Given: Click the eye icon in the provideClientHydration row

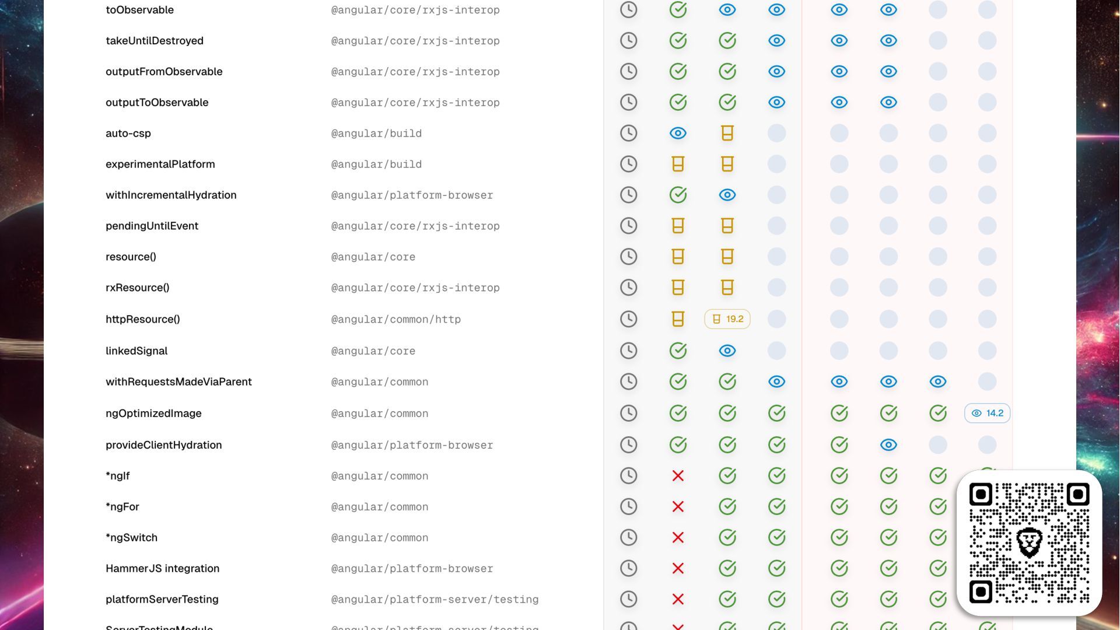Looking at the screenshot, I should [888, 445].
